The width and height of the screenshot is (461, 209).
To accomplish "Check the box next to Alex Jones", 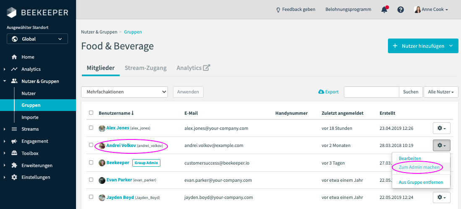I will point(91,128).
